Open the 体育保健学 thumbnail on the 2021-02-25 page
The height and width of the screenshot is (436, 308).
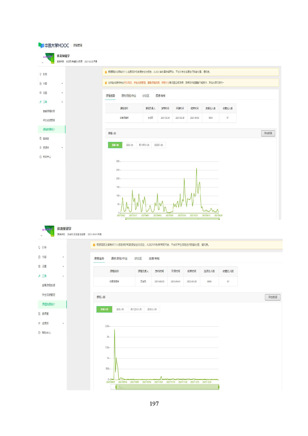[49, 58]
